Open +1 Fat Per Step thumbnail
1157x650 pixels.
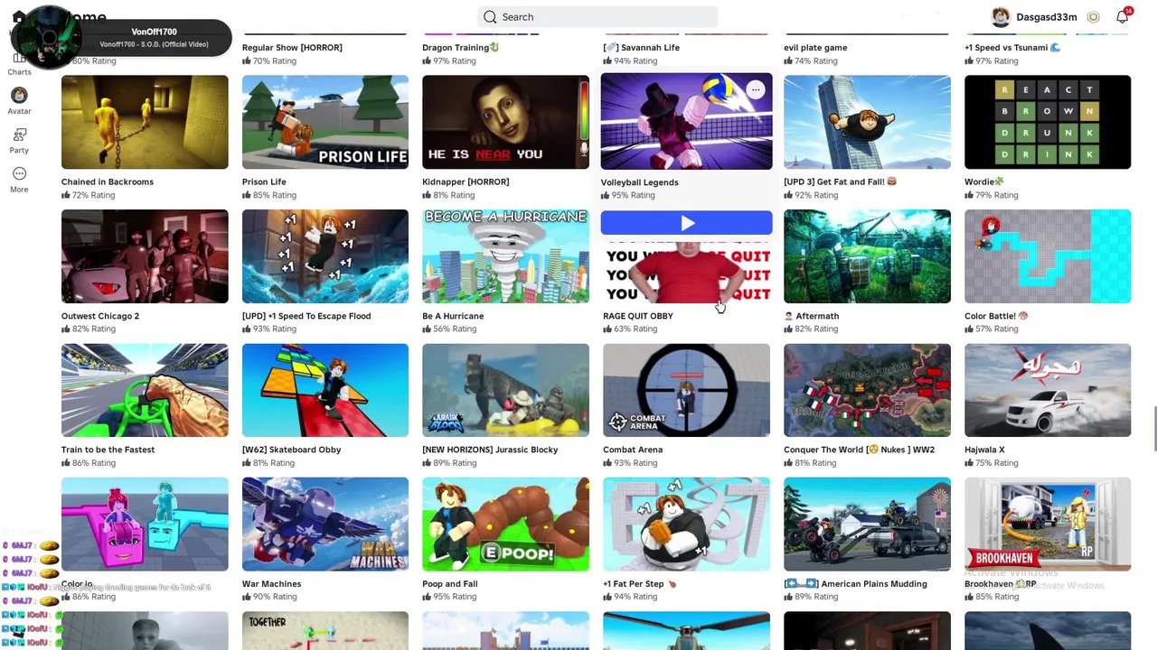coord(686,524)
